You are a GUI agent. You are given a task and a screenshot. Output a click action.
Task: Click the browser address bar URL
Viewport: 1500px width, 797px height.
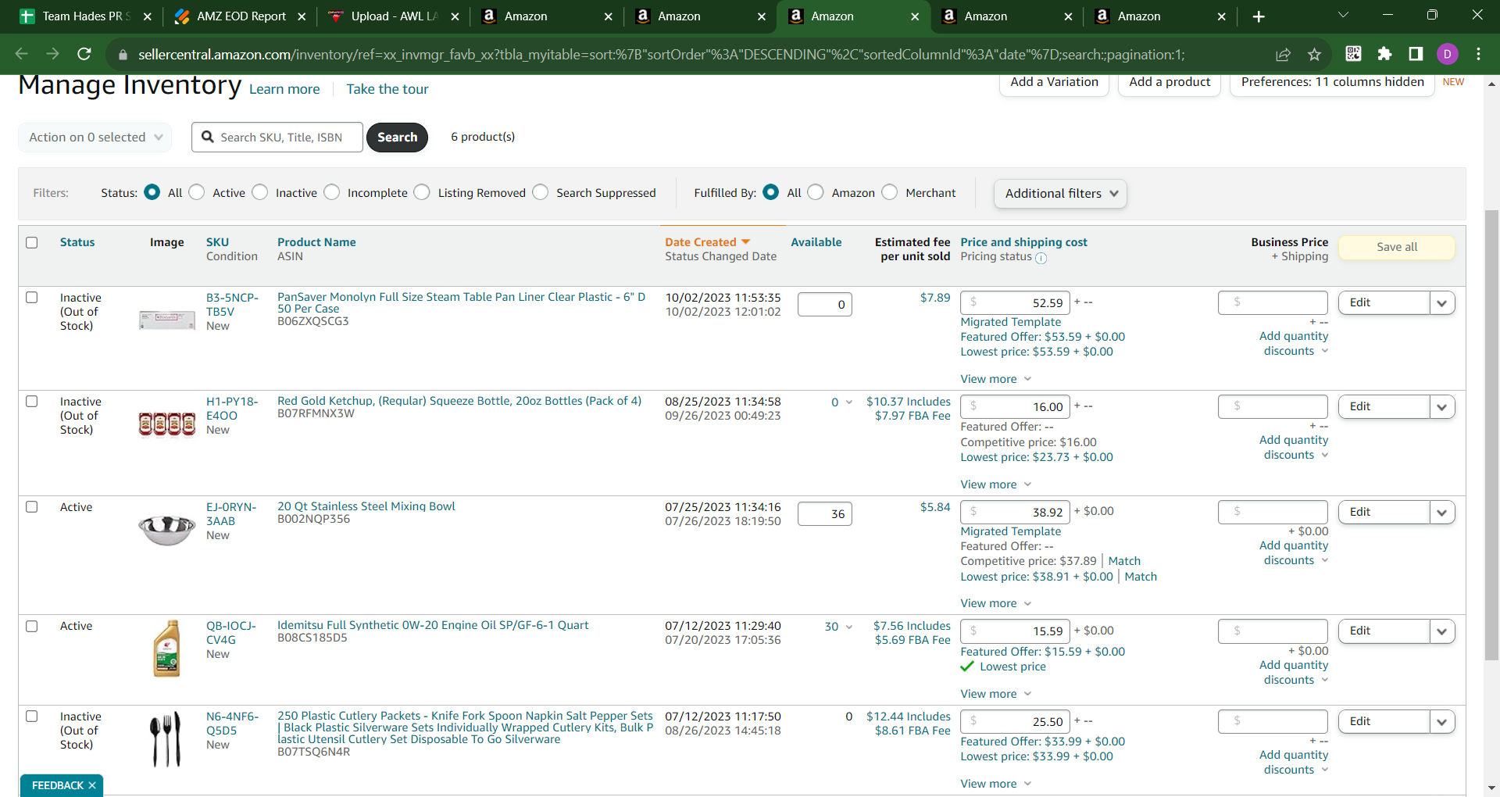(661, 55)
